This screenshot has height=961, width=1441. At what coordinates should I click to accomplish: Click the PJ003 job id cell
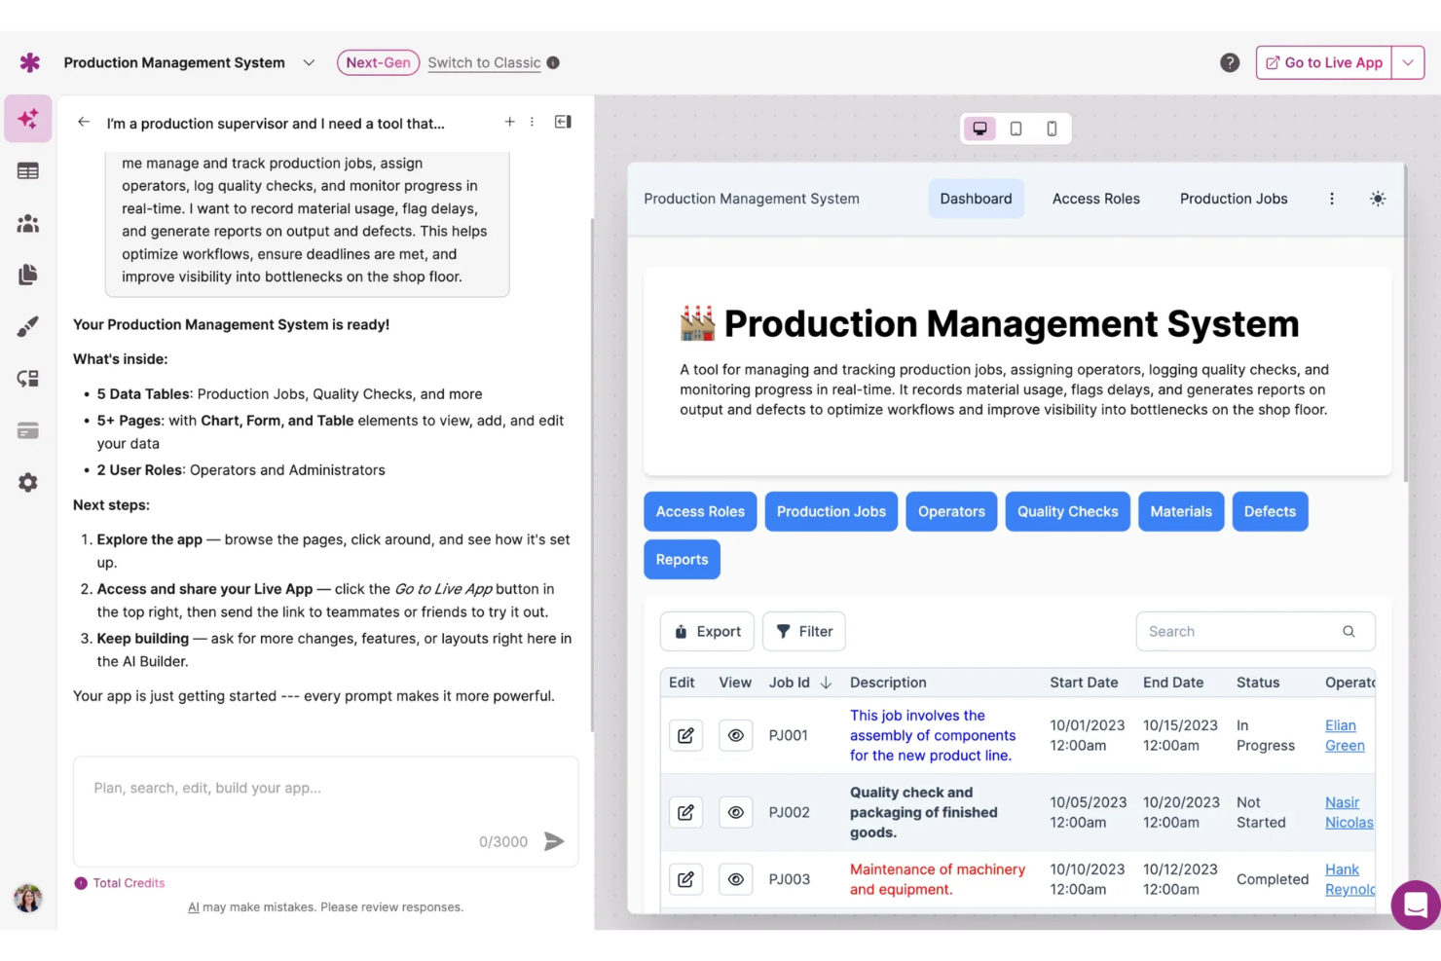point(790,879)
